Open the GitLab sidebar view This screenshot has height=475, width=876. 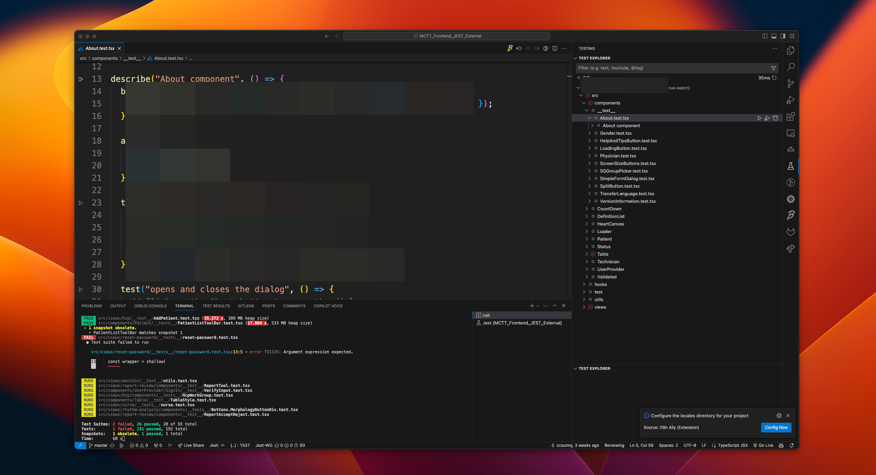pos(790,232)
